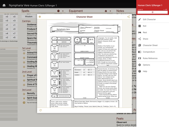
Task: Share the character sheet from popup header
Action: coord(129,17)
